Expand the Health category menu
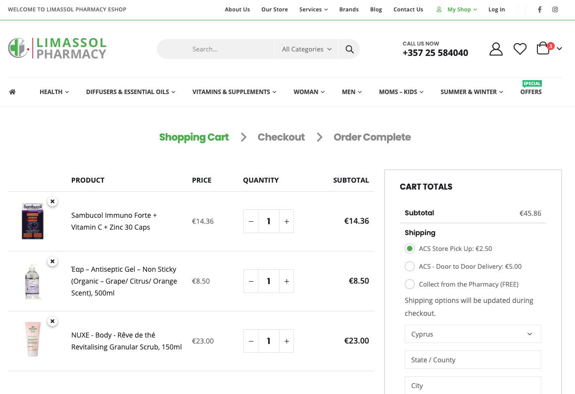This screenshot has width=575, height=394. [54, 92]
